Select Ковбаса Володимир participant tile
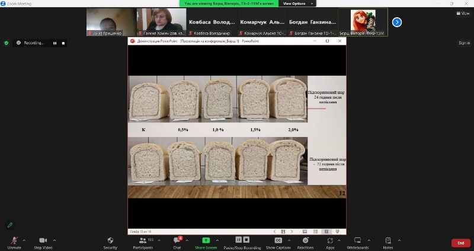This screenshot has height=251, width=474. [212, 22]
